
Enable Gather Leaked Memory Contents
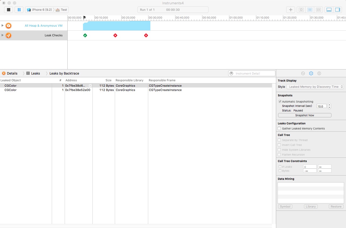coord(279,129)
